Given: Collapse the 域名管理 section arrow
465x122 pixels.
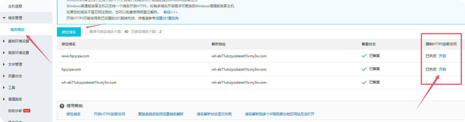Looking at the screenshot, I should [x=4, y=18].
